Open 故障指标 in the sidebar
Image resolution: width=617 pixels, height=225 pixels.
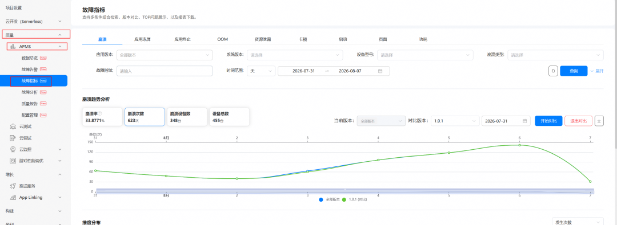(34, 81)
